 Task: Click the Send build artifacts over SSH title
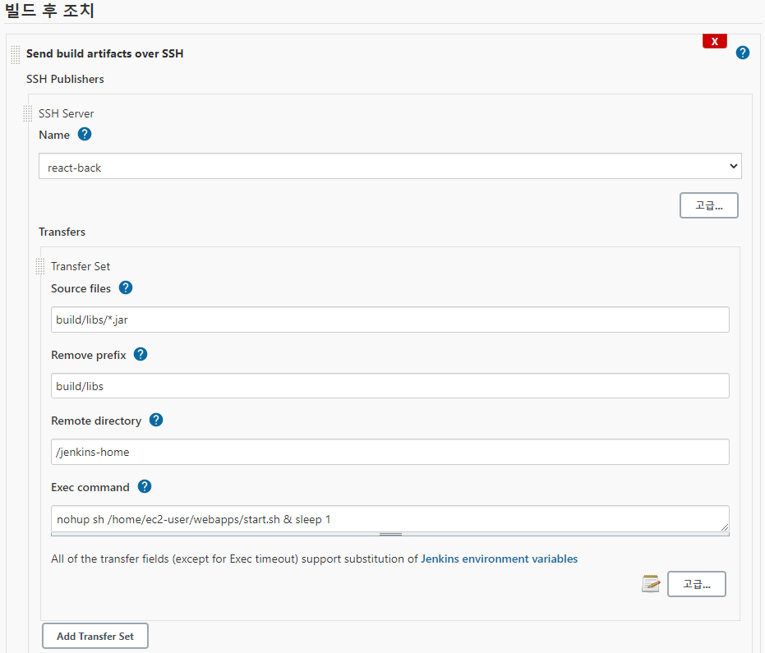point(105,53)
